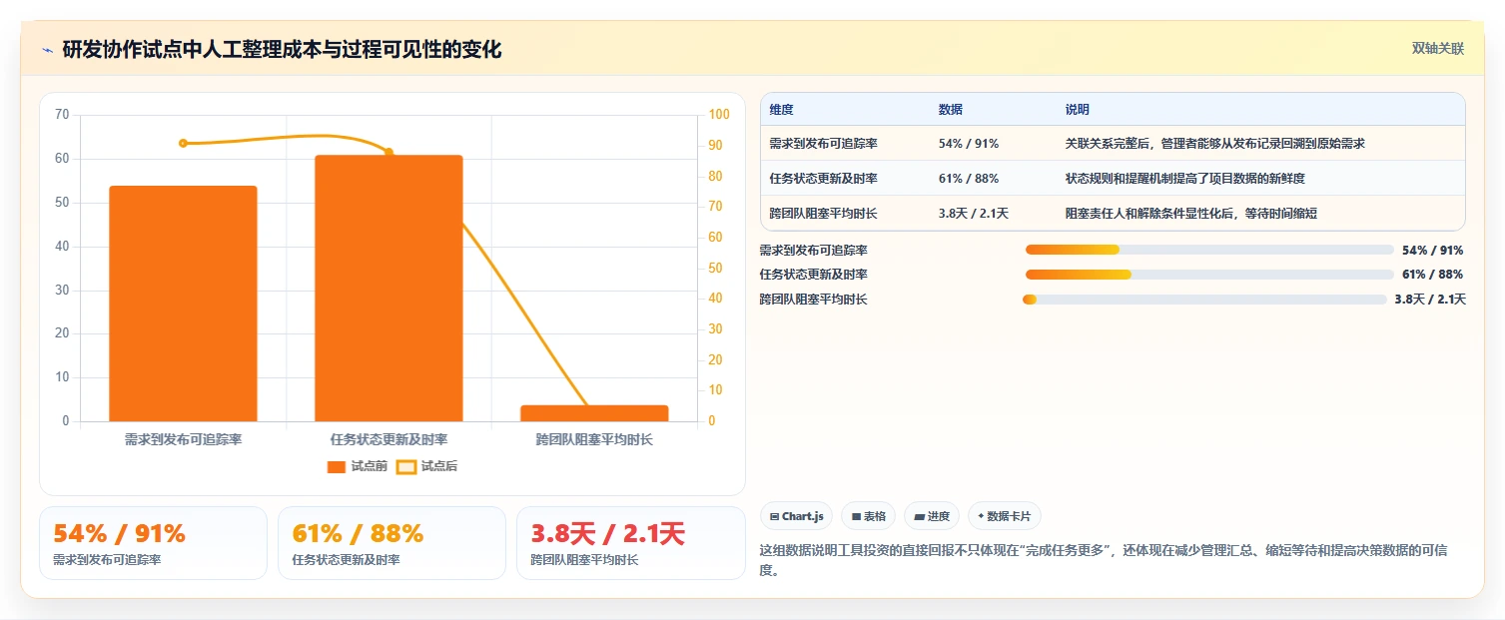Click description starting 关联关系完整后

pyautogui.click(x=1215, y=144)
